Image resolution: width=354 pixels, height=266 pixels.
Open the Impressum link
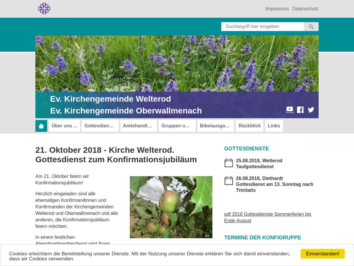pos(277,9)
